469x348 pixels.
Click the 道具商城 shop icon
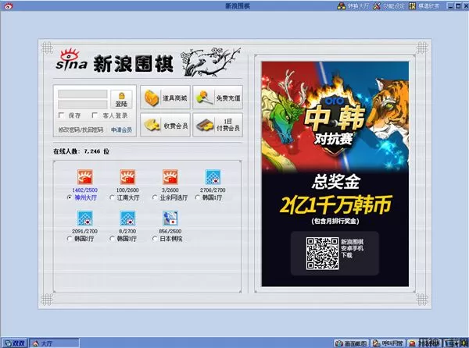152,98
